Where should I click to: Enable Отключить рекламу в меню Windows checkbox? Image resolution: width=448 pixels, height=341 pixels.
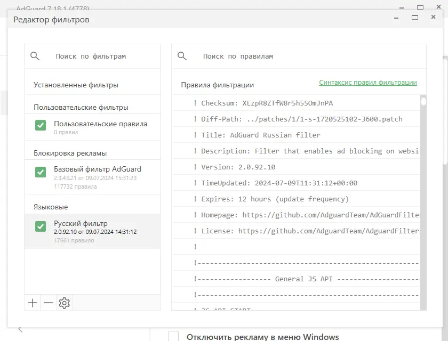(173, 336)
